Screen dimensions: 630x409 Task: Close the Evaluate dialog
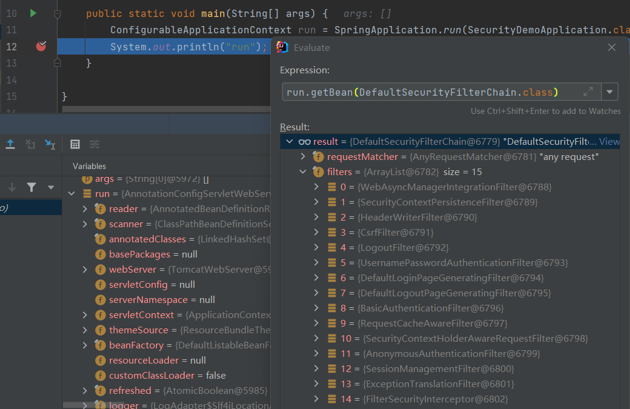611,47
